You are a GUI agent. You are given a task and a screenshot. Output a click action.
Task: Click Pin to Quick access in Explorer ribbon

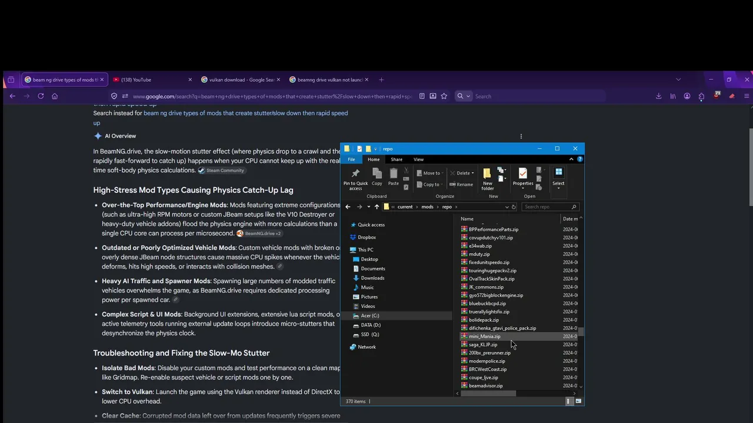pos(355,179)
